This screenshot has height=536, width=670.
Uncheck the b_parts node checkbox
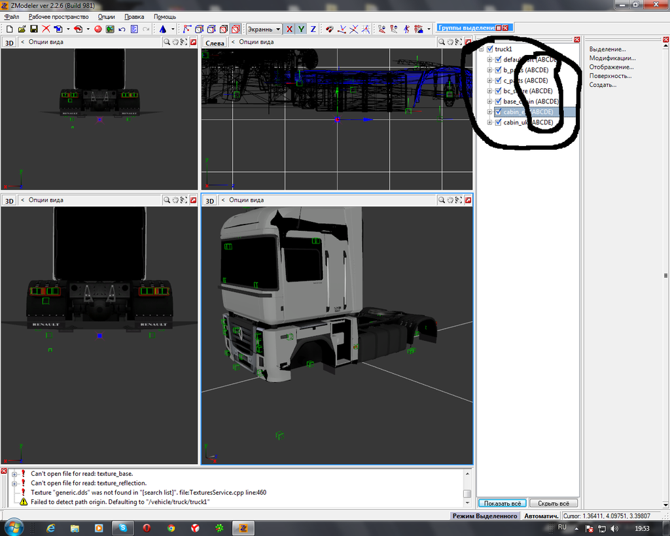point(498,70)
